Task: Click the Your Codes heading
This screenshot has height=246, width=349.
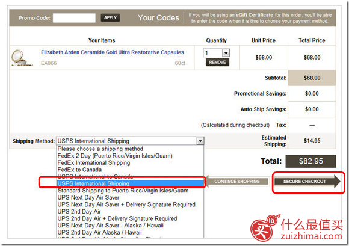Action: pyautogui.click(x=158, y=18)
